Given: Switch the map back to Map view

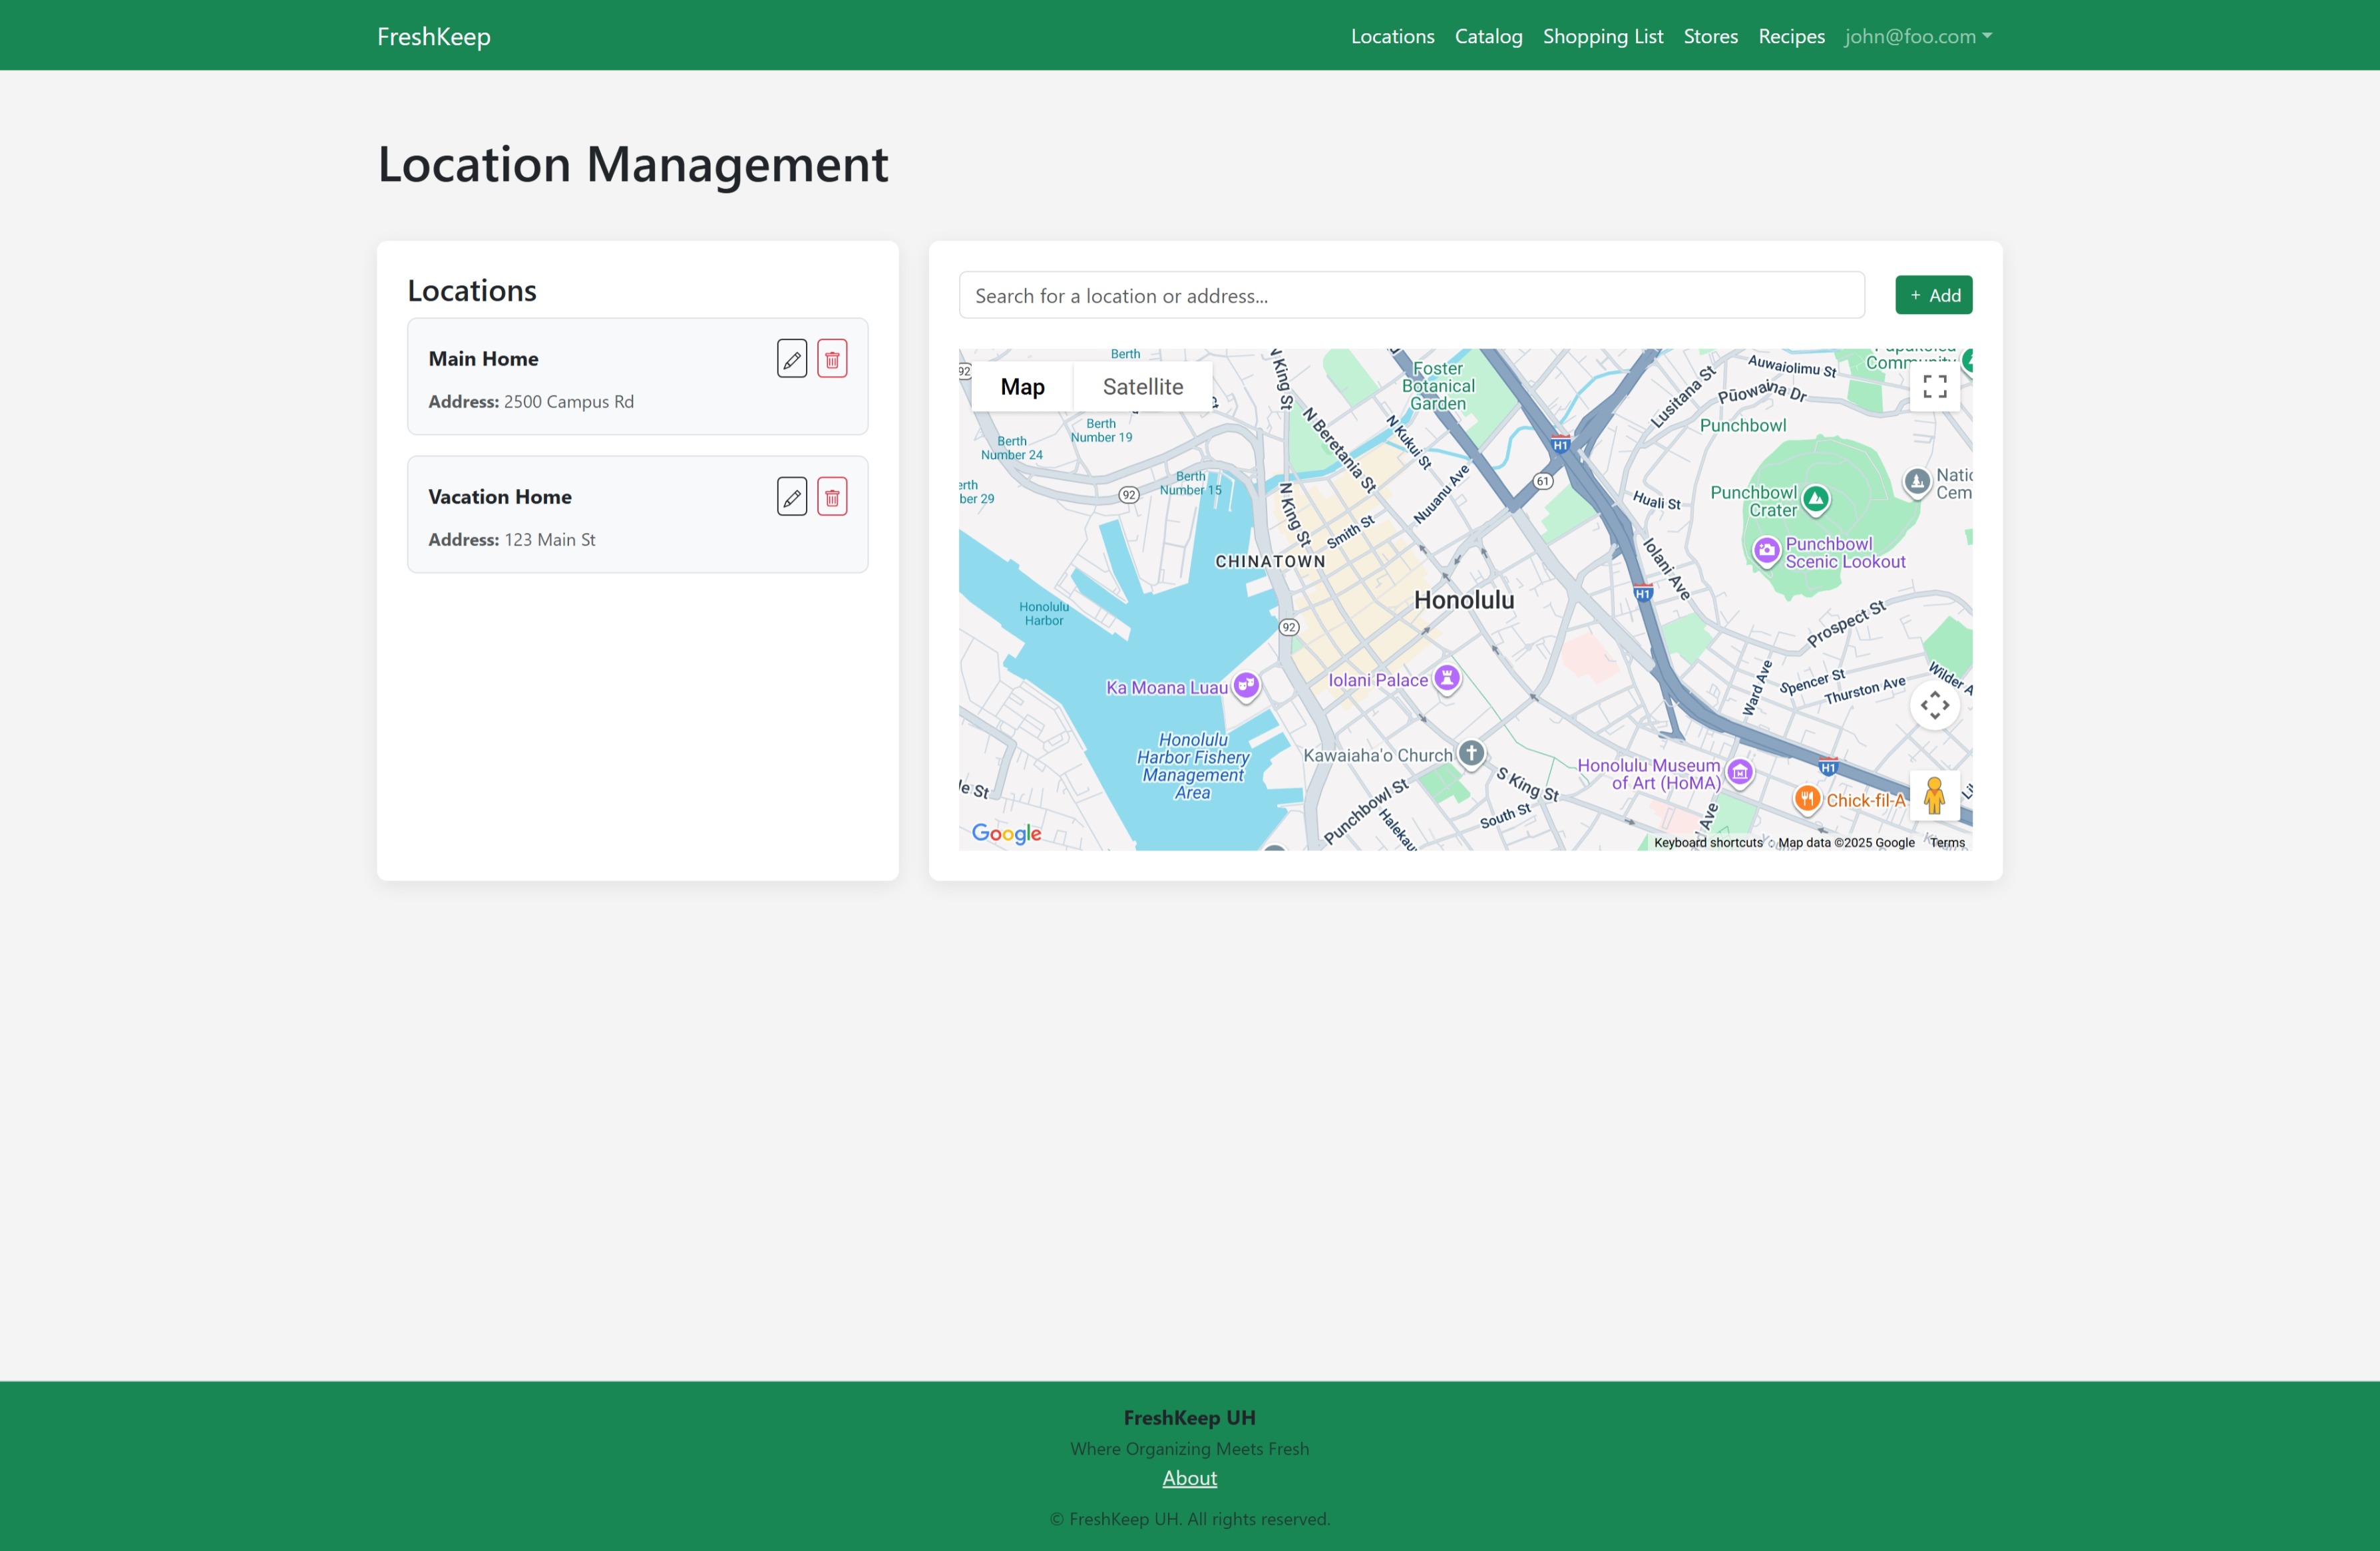Looking at the screenshot, I should 1021,386.
